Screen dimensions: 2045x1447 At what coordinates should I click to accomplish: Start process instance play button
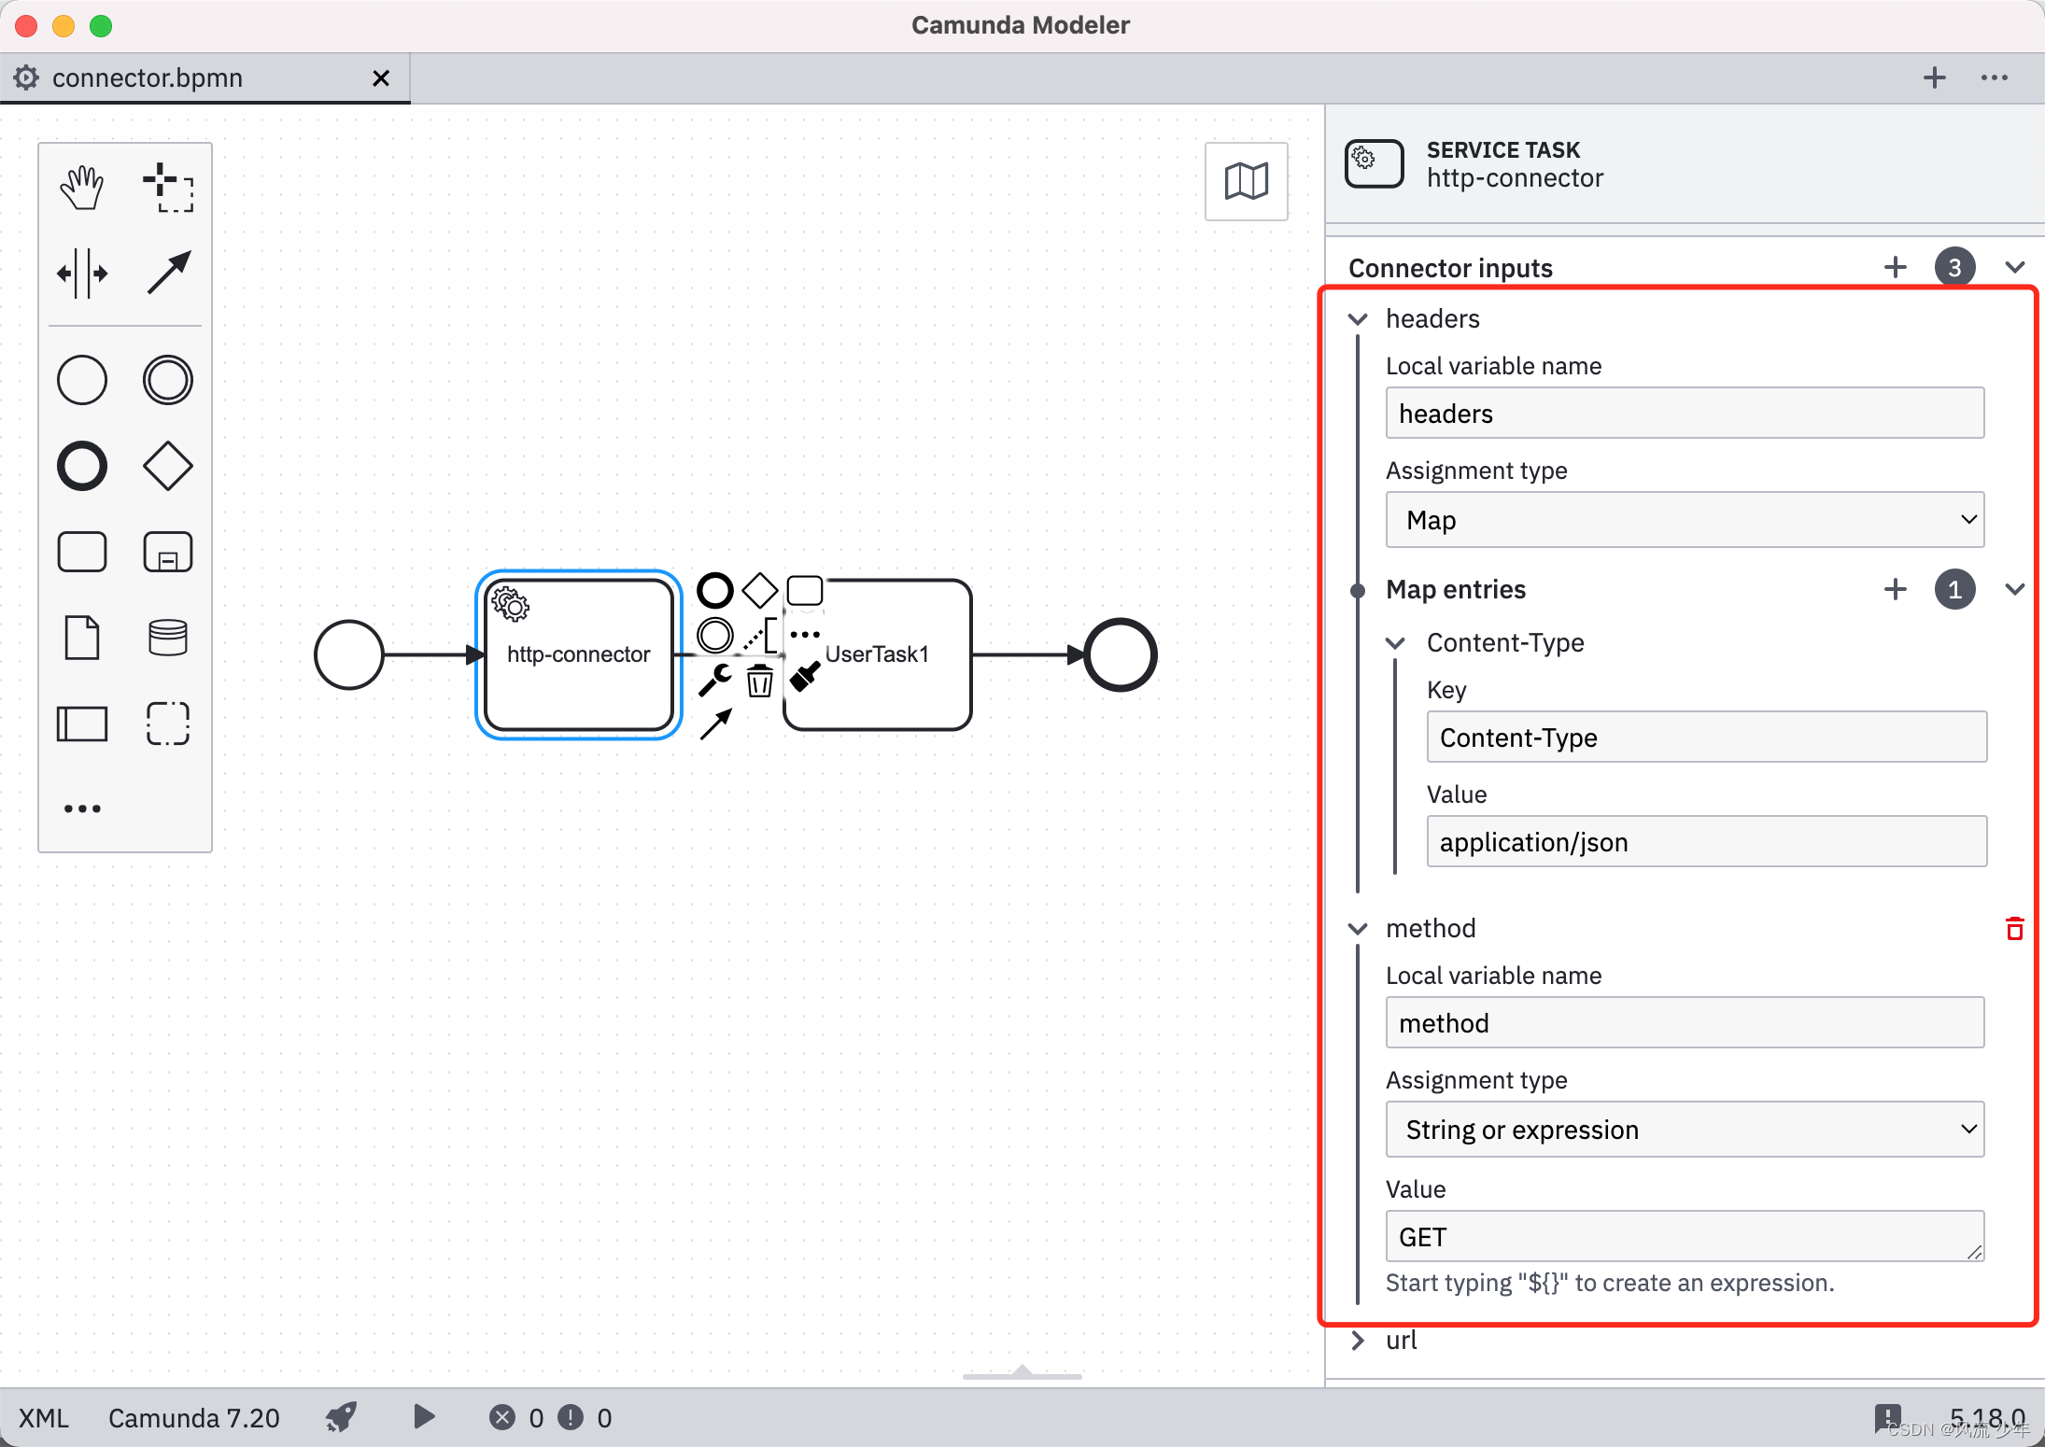pos(424,1417)
